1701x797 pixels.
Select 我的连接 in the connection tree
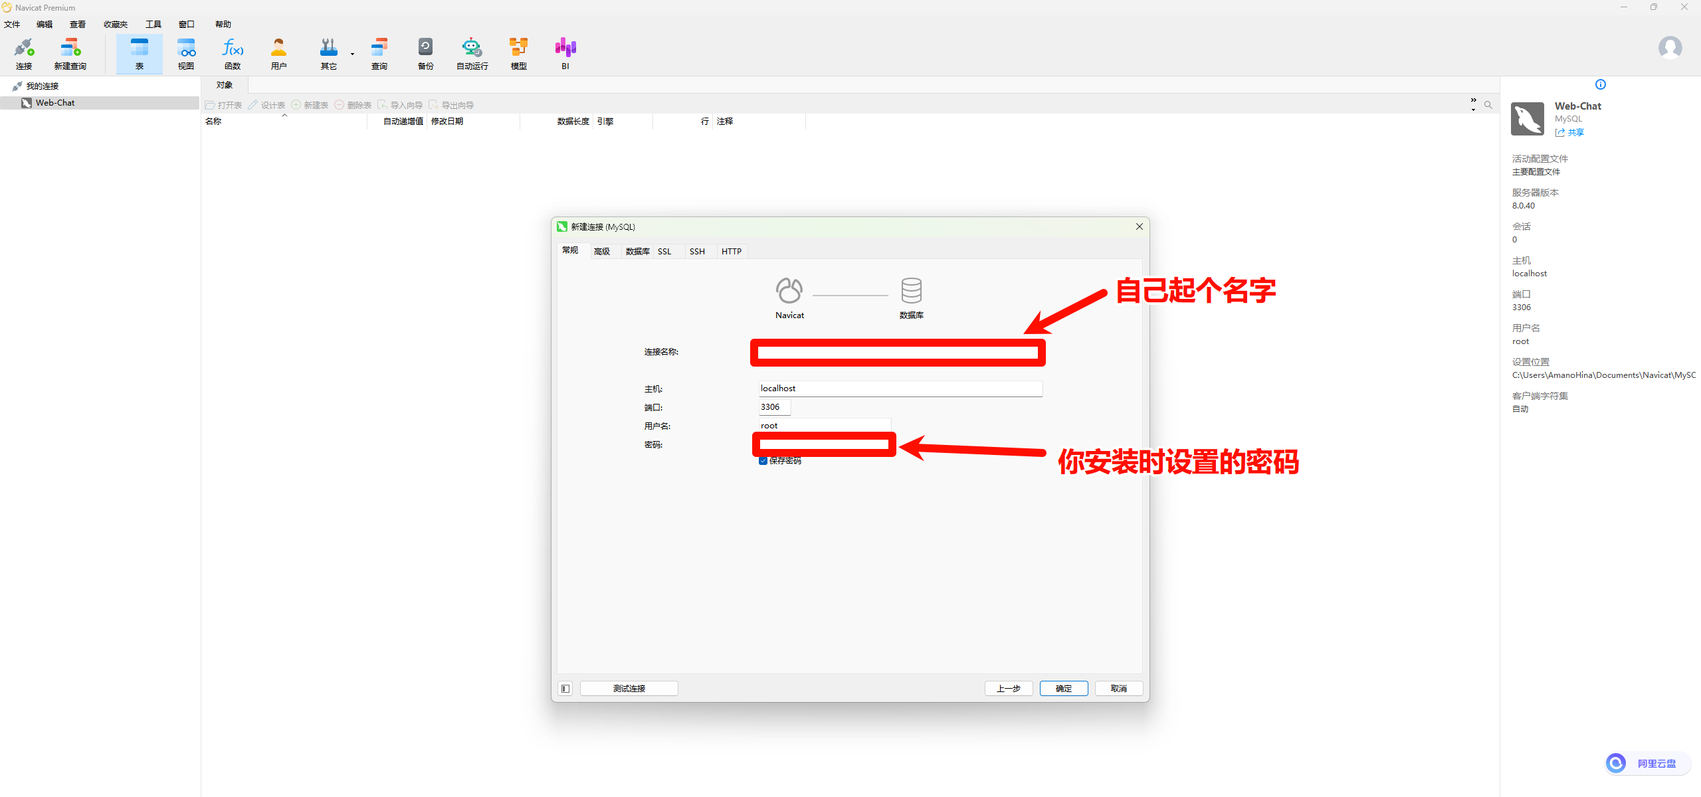point(43,86)
